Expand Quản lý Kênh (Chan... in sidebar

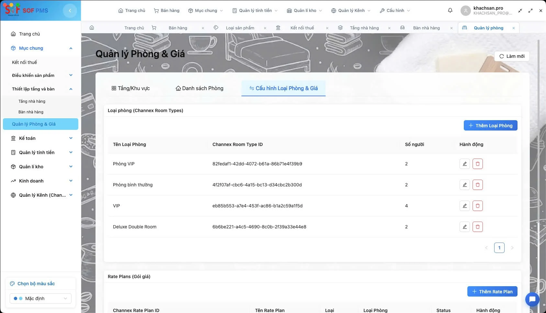[x=40, y=195]
